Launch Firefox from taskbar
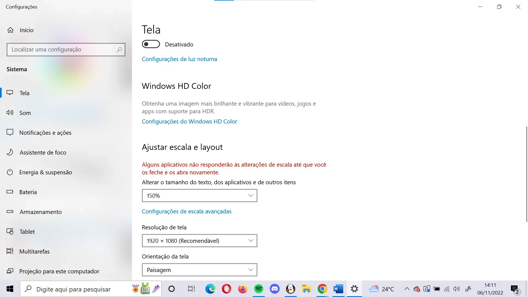 click(x=243, y=289)
